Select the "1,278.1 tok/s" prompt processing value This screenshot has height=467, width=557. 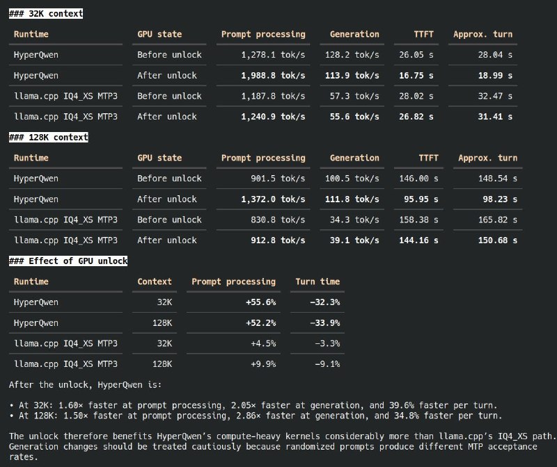tap(273, 55)
